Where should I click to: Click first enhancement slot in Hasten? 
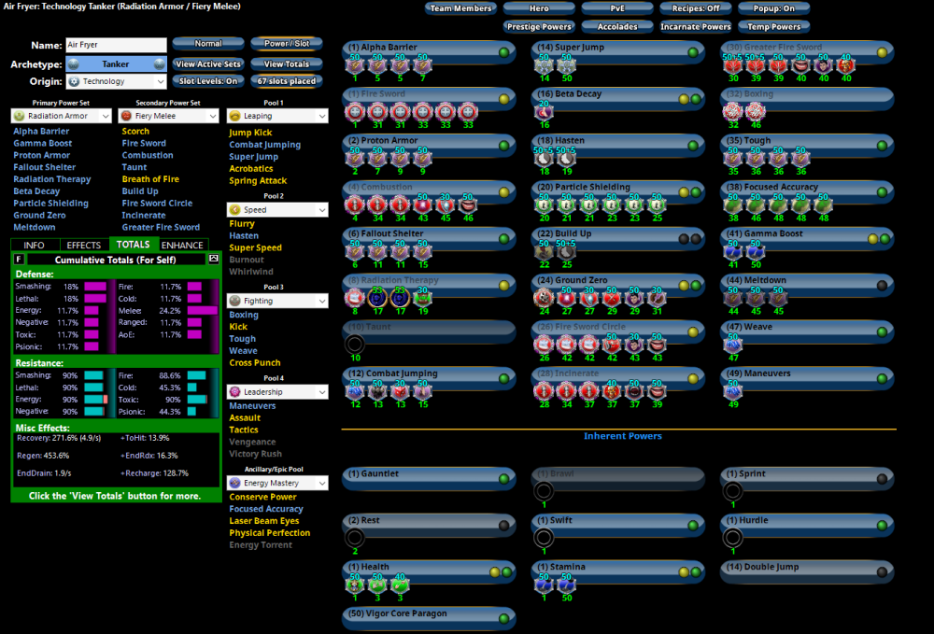point(544,159)
